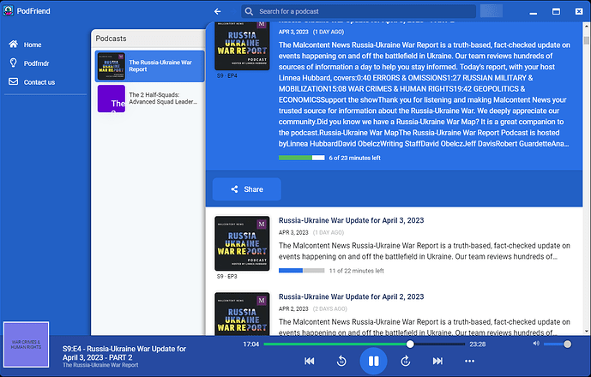
Task: Open the player more options menu
Action: (x=470, y=362)
